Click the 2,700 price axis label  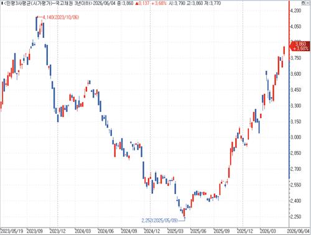coord(295,169)
